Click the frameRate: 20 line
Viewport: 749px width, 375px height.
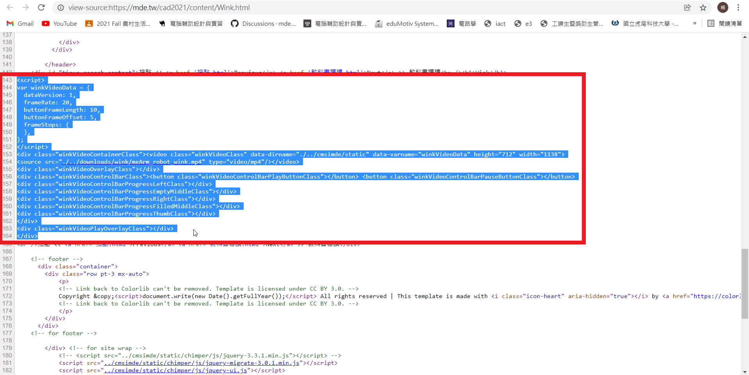(x=48, y=102)
